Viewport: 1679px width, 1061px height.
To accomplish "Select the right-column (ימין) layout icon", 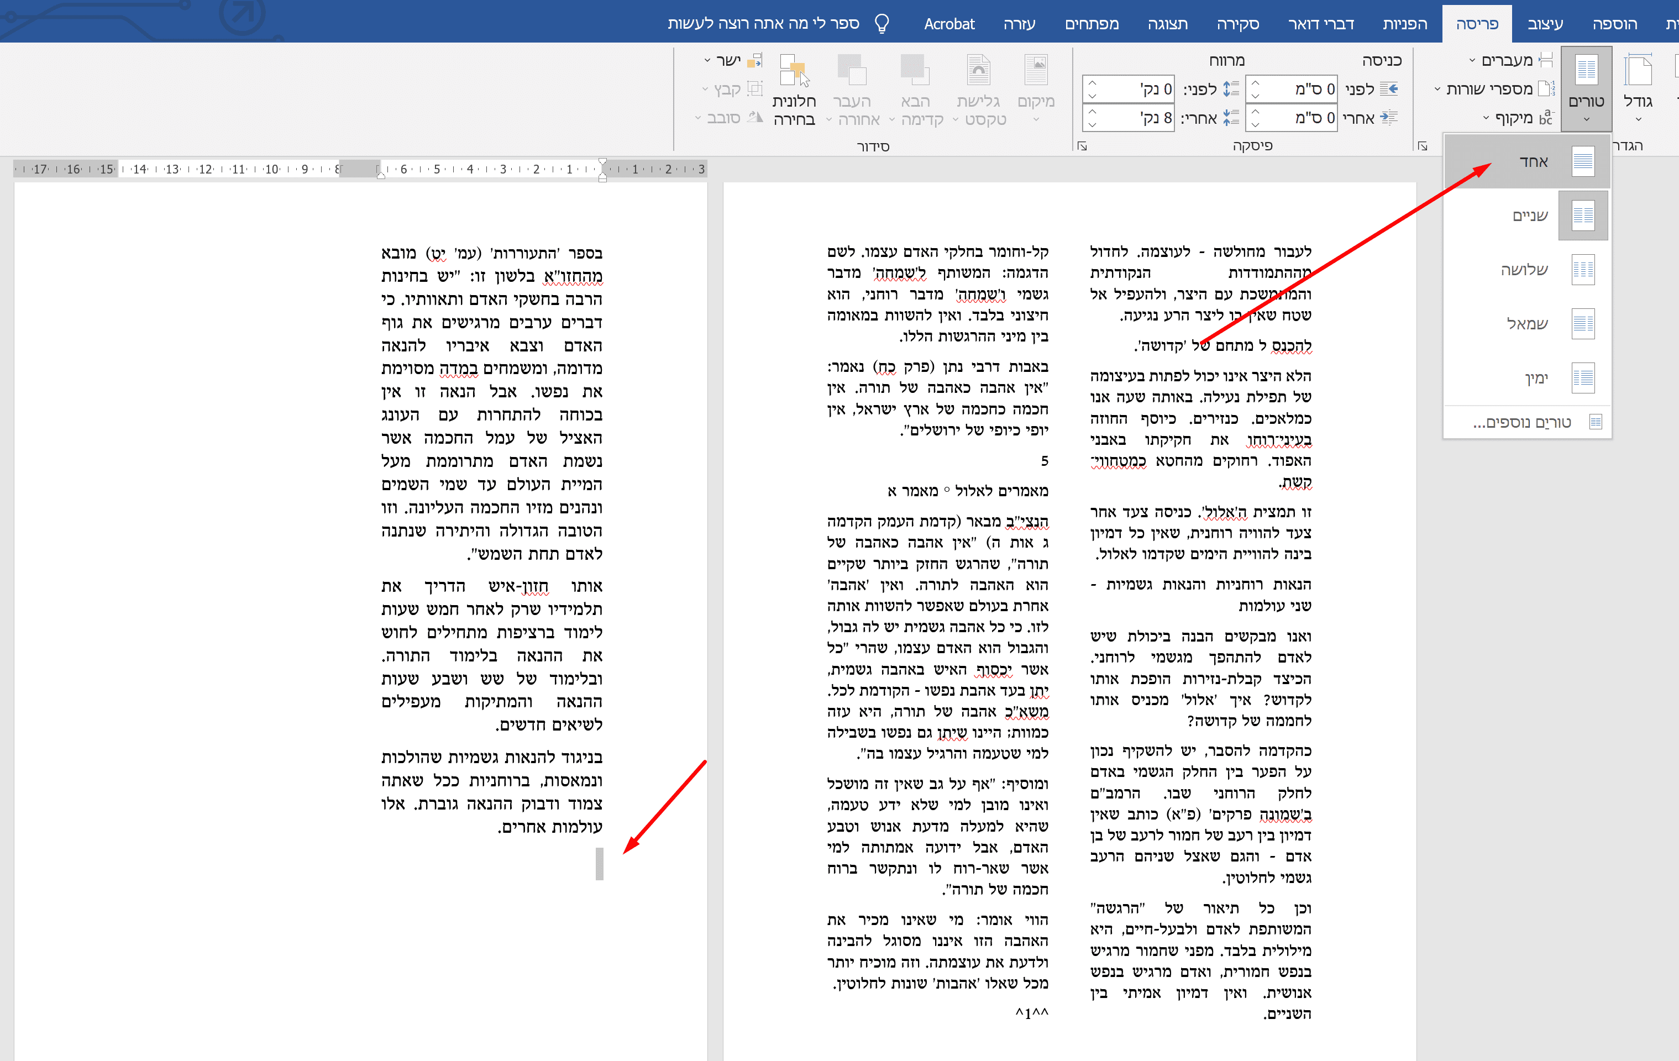I will 1583,377.
